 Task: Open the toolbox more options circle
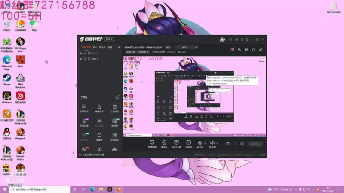(117, 97)
